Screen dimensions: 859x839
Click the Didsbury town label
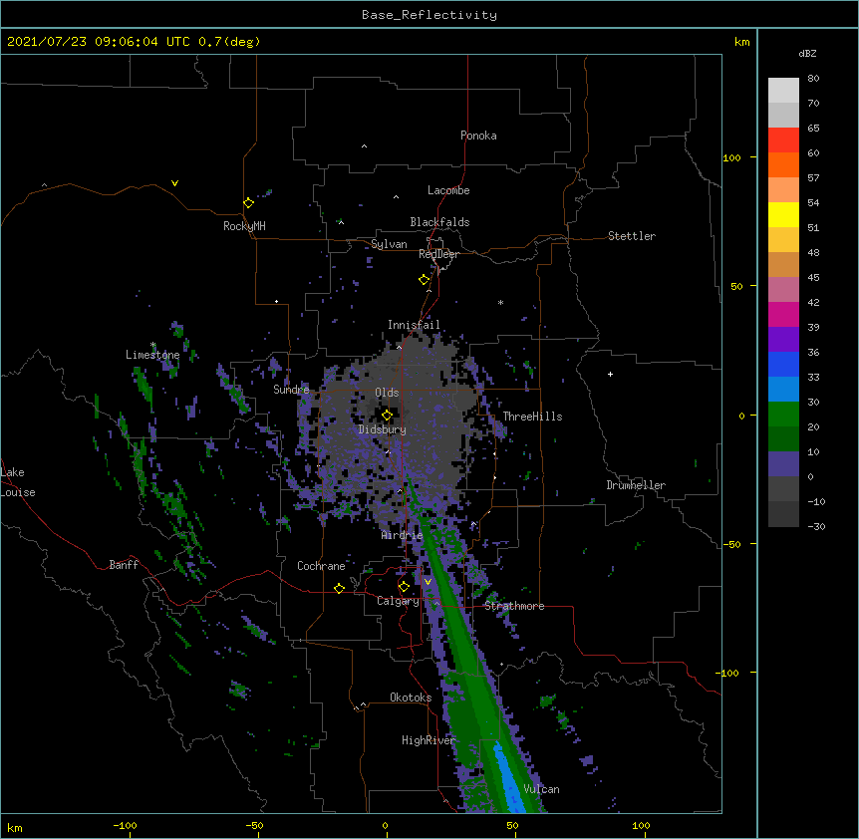click(x=383, y=429)
